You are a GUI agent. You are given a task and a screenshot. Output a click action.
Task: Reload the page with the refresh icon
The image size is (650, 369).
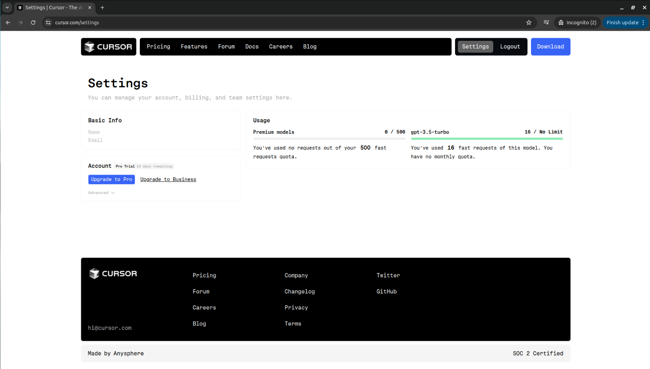(33, 23)
